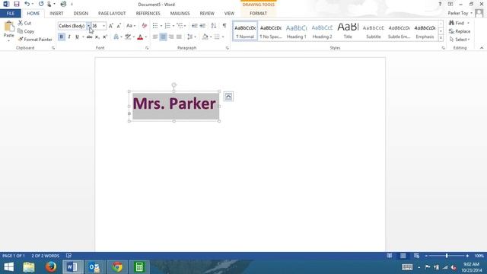Center the text
This screenshot has height=274, width=487.
click(163, 37)
